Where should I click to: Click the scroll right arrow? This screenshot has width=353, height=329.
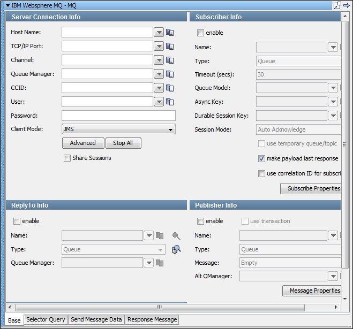coord(336,308)
